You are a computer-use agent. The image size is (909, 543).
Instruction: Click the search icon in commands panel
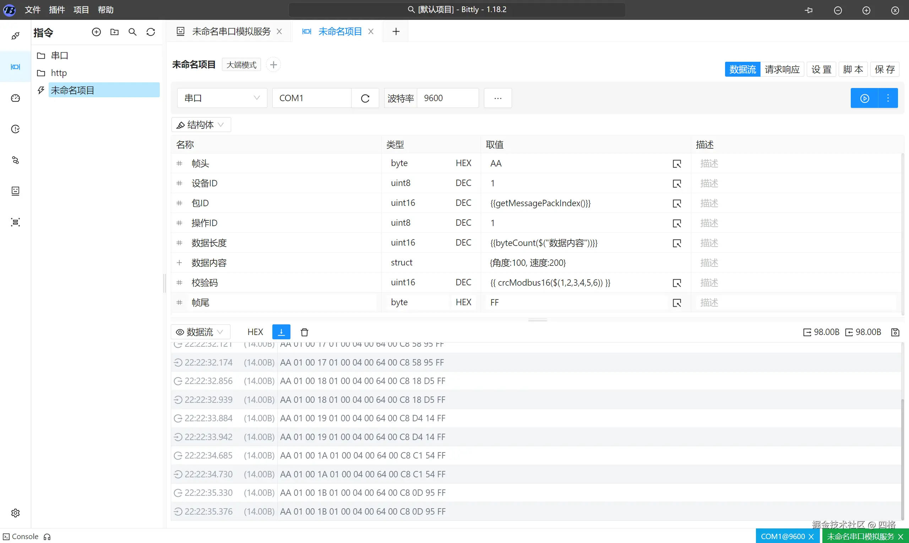click(x=132, y=32)
